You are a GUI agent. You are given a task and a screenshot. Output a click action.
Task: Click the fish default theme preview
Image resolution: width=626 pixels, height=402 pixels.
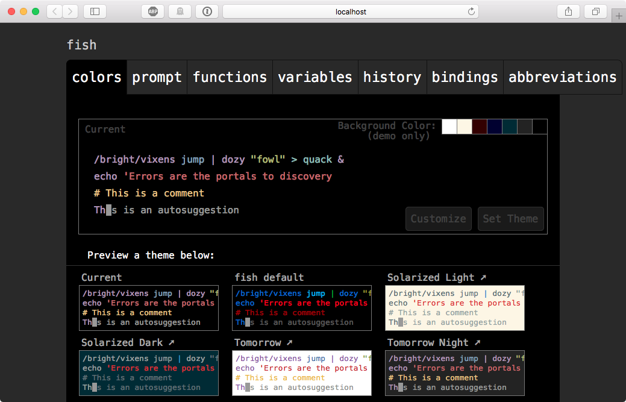pos(301,307)
